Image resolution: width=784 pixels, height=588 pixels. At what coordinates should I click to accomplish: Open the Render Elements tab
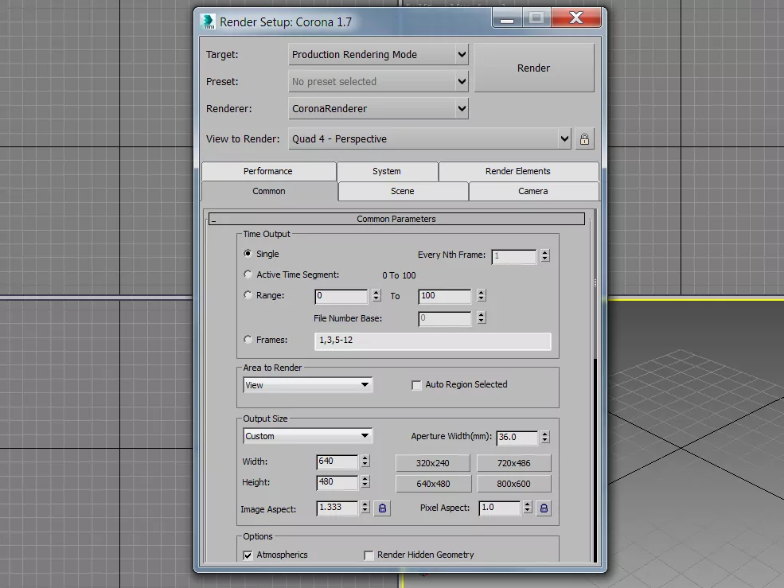[517, 171]
